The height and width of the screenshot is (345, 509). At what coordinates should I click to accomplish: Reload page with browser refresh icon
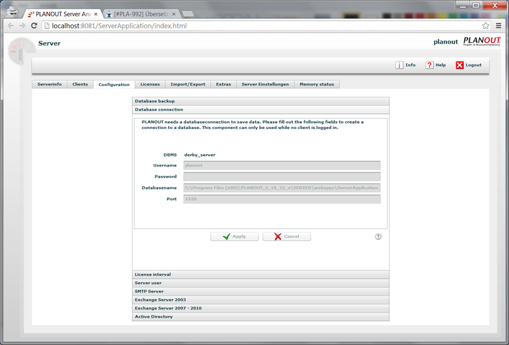tap(34, 26)
